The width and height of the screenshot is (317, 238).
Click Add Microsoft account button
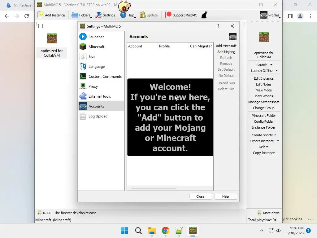click(226, 46)
